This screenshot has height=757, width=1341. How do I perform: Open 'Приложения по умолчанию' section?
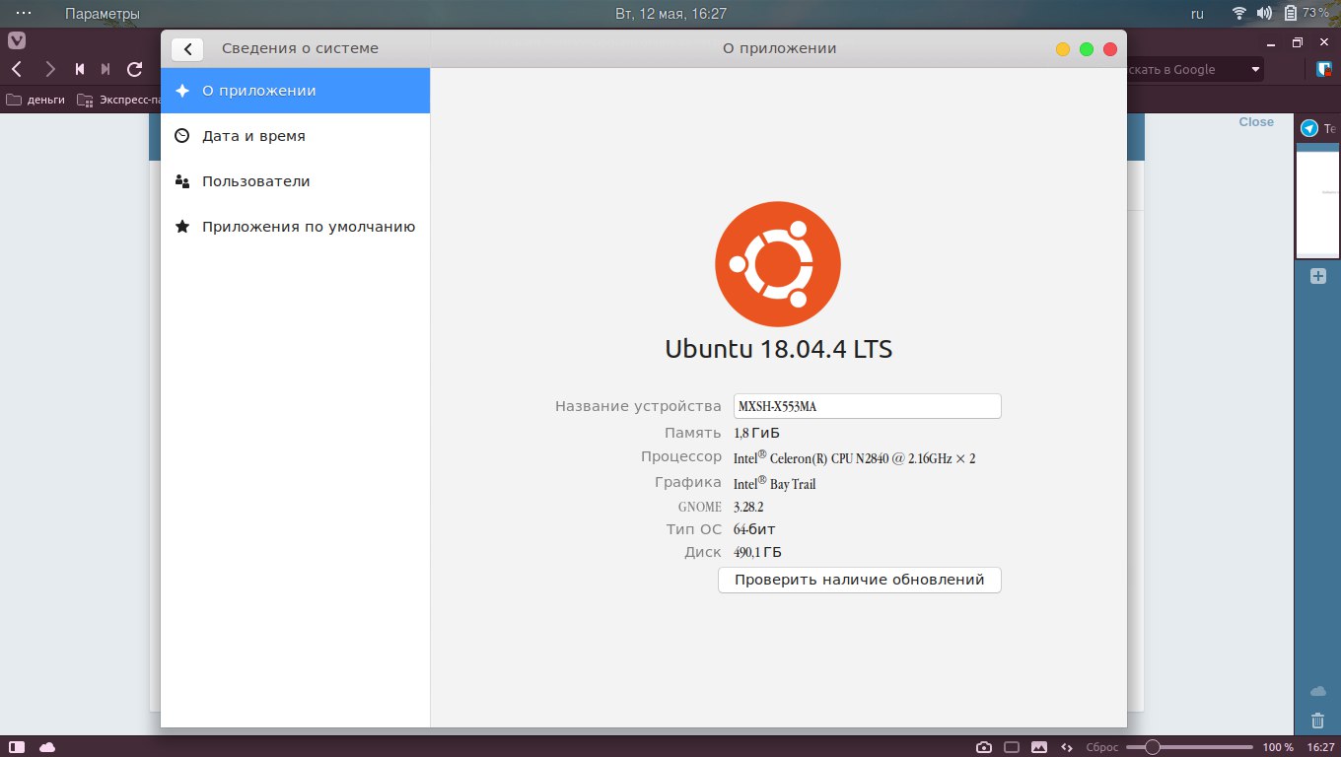pos(295,227)
